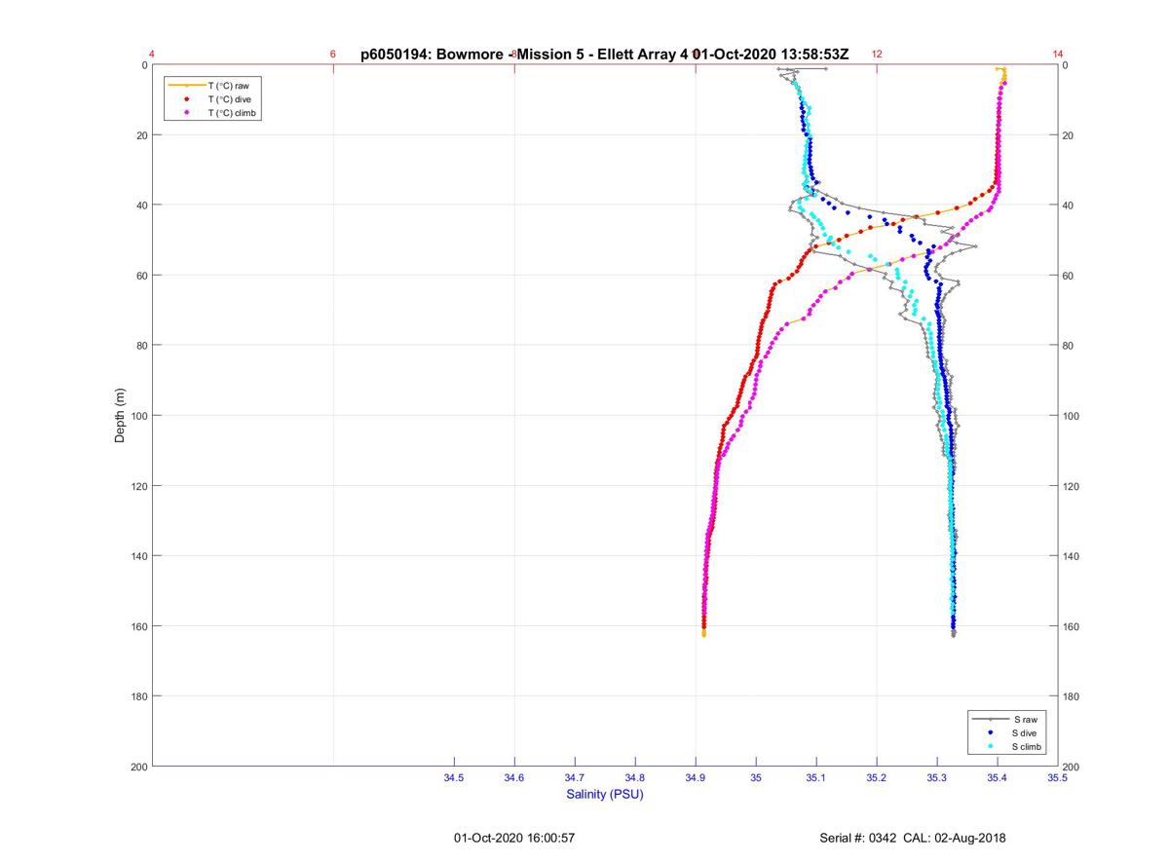Click the salinity tick label 35.1
The width and height of the screenshot is (1169, 862).
coord(816,778)
